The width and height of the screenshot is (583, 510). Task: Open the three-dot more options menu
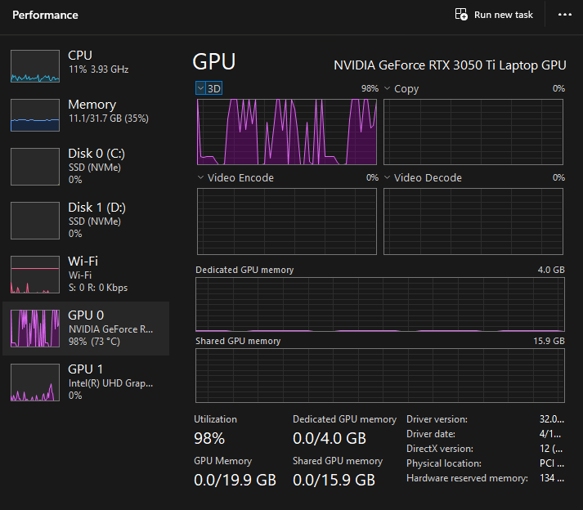point(564,15)
